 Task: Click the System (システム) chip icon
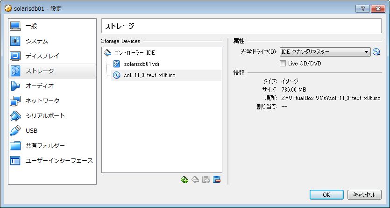[15, 41]
